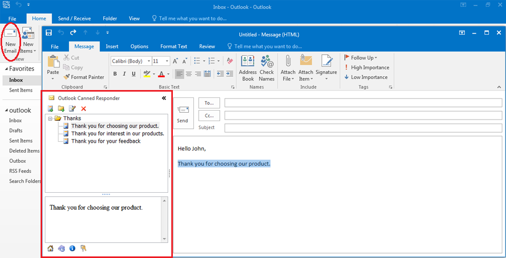The image size is (506, 258).
Task: Open the Basic Text dialog launcher
Action: click(232, 87)
